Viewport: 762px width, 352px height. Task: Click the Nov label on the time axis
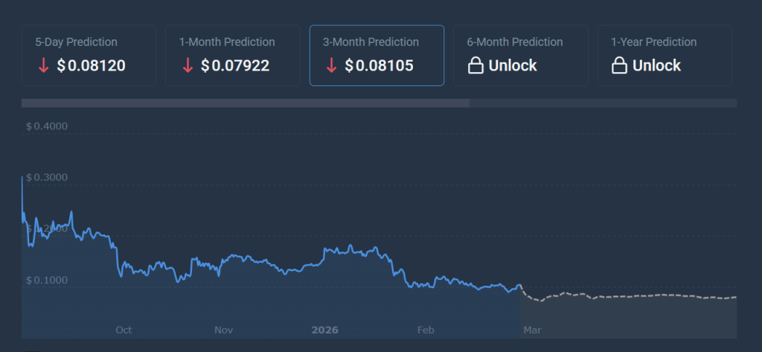click(224, 330)
